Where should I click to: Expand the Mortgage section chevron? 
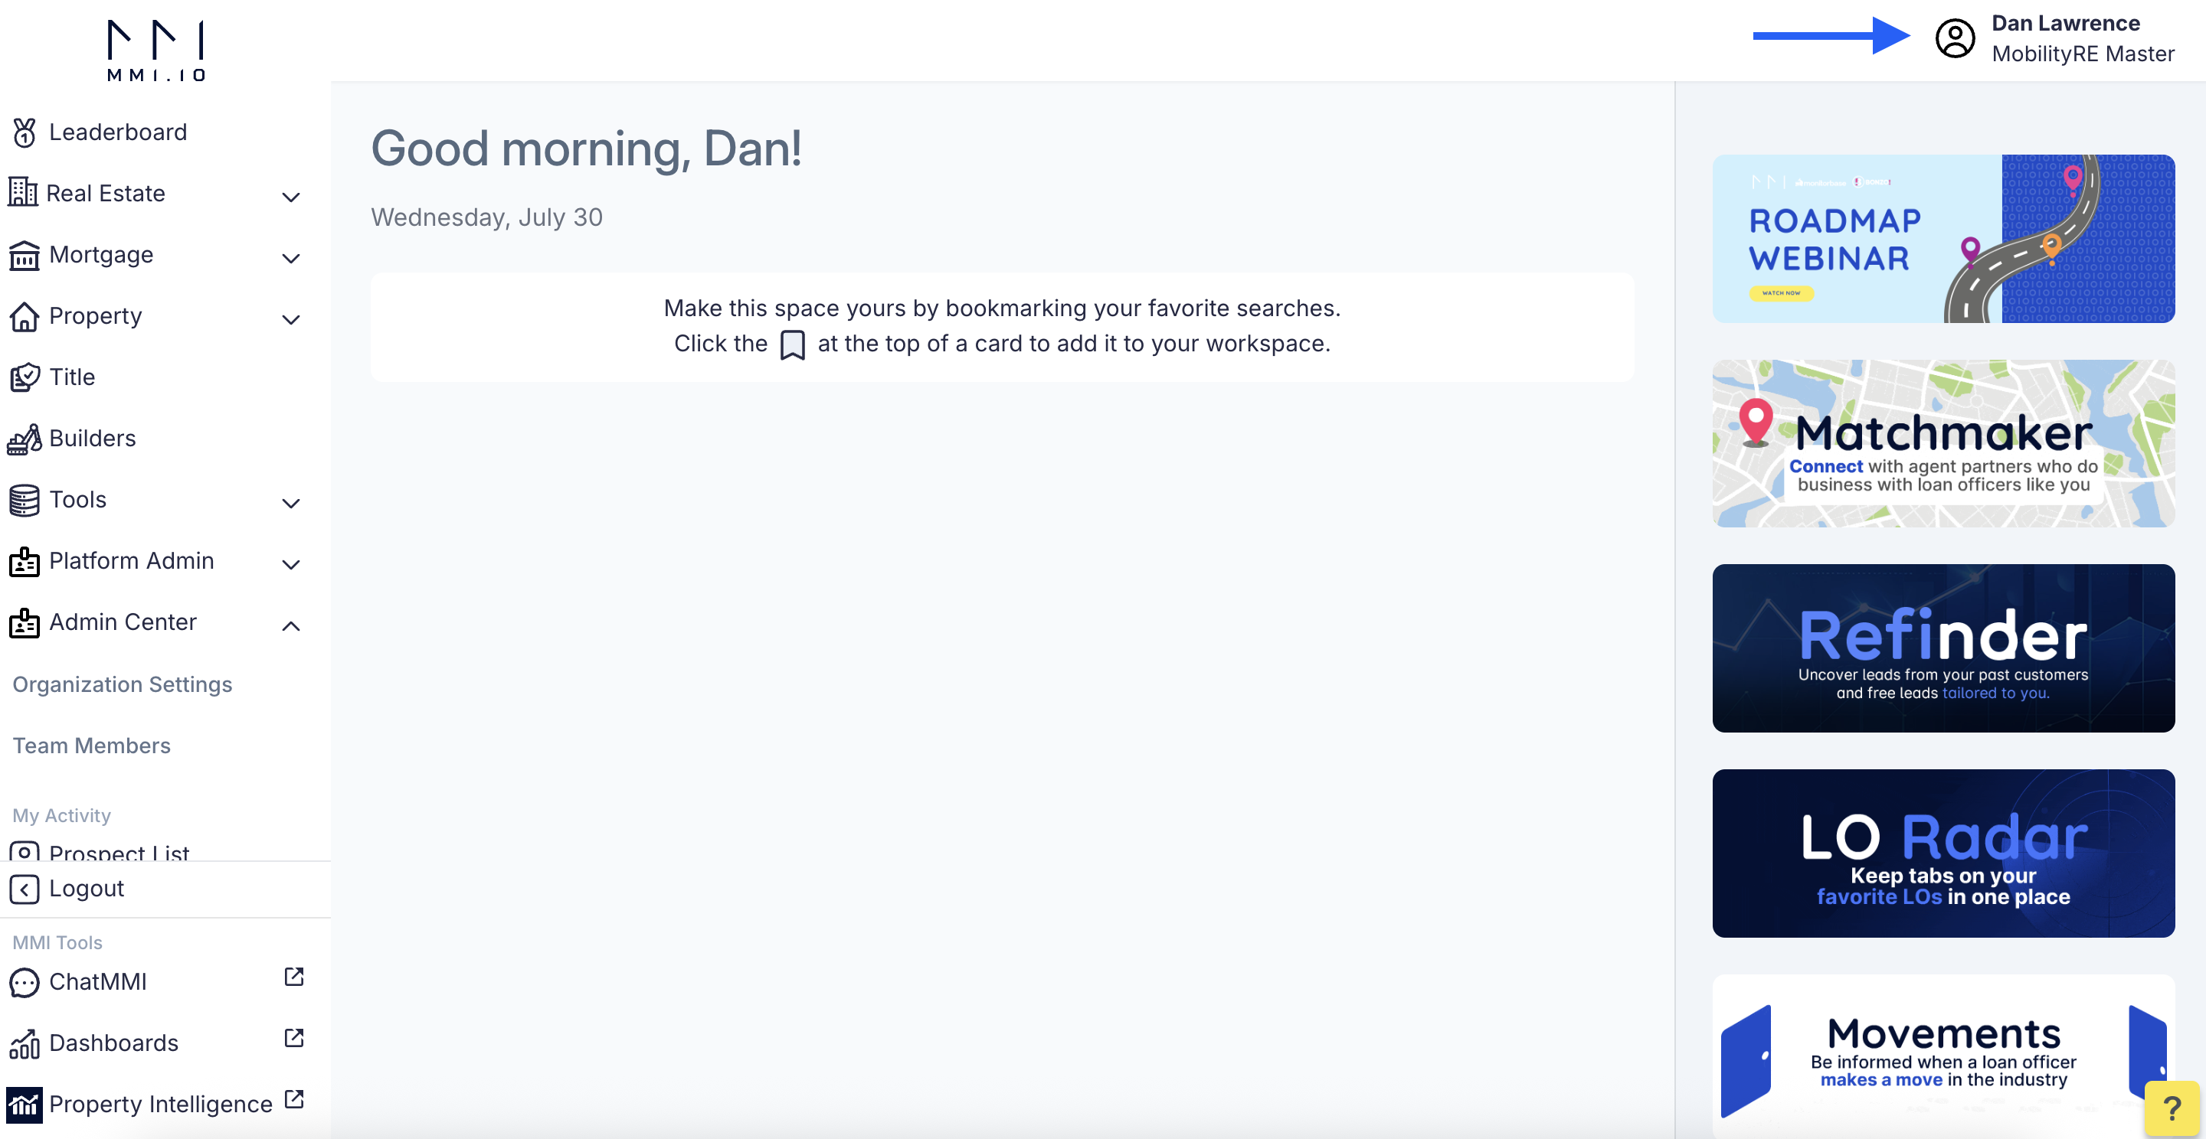tap(291, 259)
